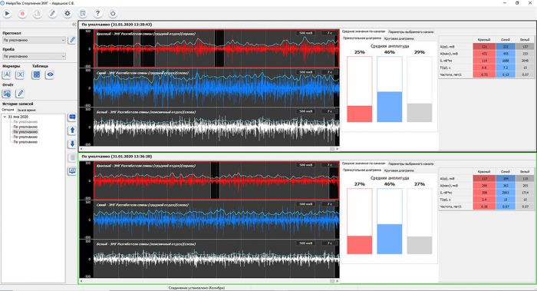Open the 500 мкВ scale dropdown of the 12:28:43 blue channel
Viewport: 537px width, 291px height.
[306, 72]
